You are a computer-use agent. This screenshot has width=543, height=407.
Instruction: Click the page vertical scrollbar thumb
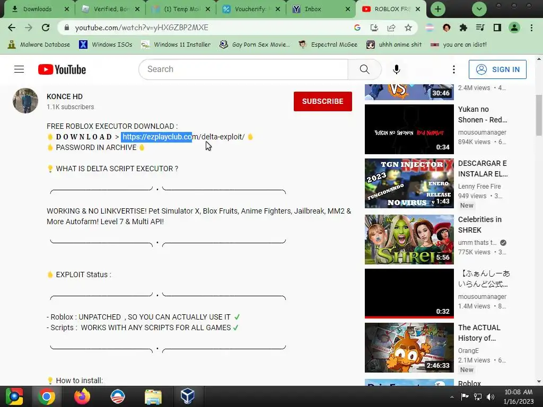point(539,115)
